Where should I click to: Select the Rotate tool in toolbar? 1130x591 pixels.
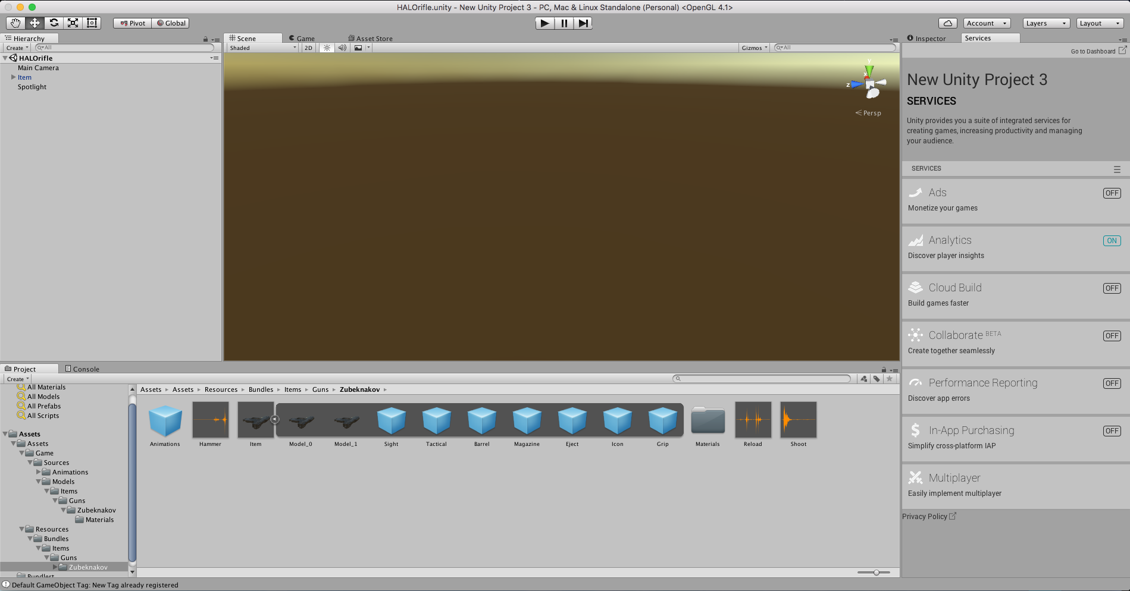point(54,23)
